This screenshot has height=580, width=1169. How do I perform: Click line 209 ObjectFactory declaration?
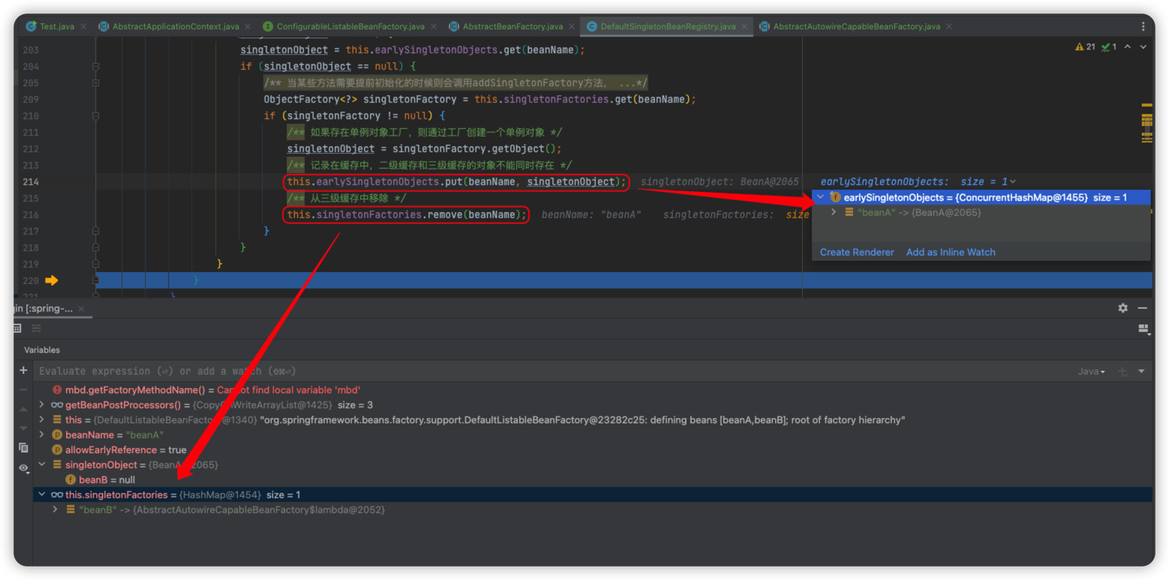[479, 99]
